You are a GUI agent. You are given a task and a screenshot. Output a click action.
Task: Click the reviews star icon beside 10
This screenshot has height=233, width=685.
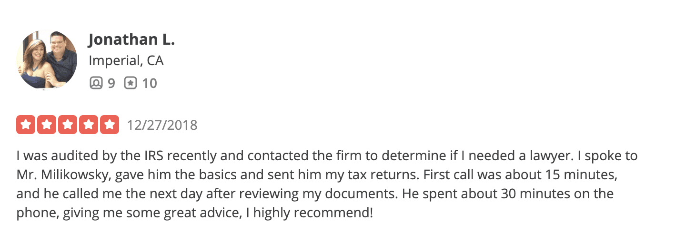131,84
